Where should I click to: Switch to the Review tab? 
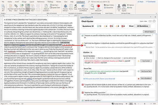coord(59,2)
